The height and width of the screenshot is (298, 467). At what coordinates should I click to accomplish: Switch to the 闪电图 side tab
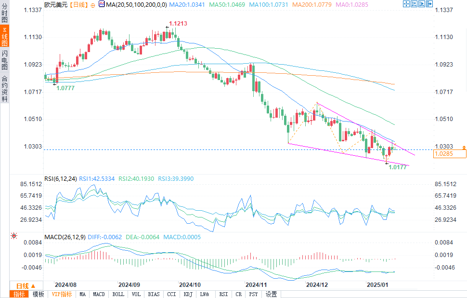coord(4,60)
